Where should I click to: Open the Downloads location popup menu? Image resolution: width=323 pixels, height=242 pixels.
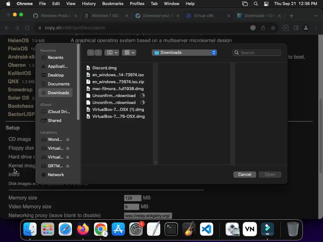(184, 53)
